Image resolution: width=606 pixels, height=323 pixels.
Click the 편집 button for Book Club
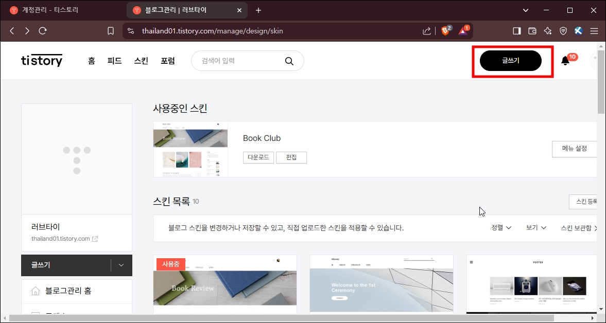coord(291,157)
